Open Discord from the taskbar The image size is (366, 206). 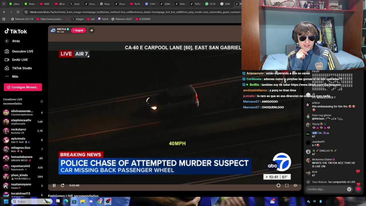(91, 201)
